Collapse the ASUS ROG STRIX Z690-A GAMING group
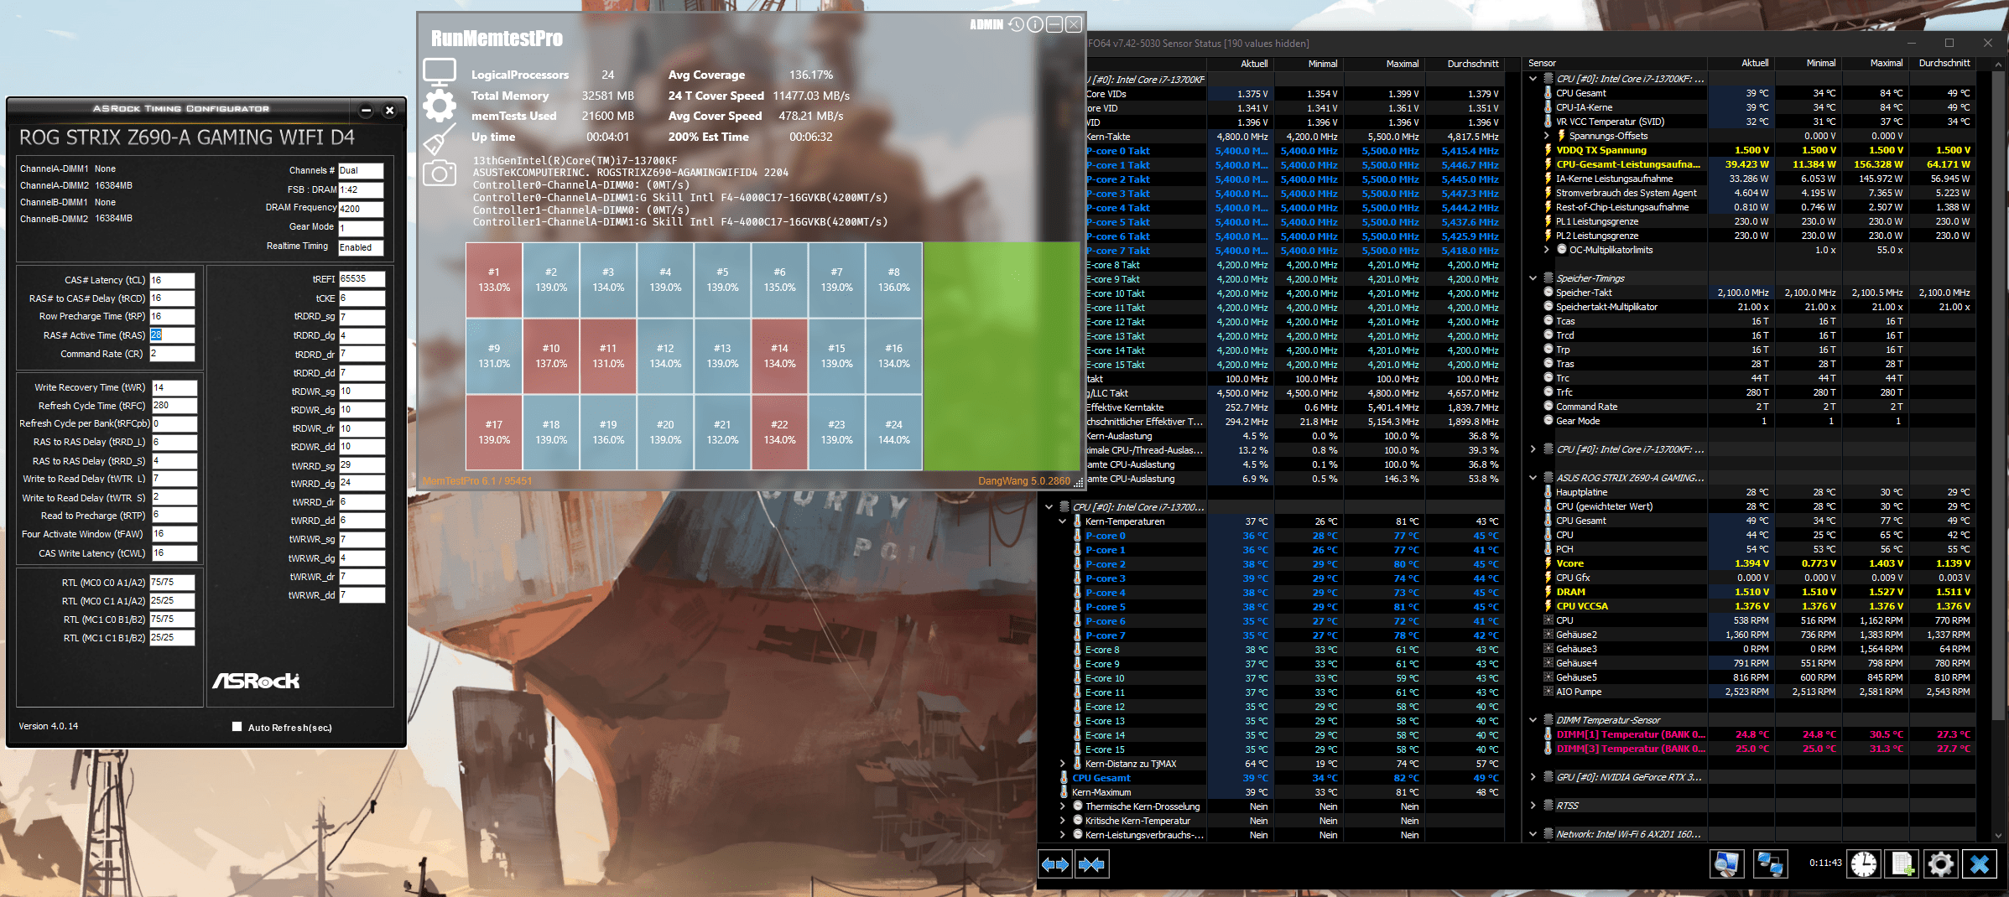This screenshot has height=897, width=2009. (1533, 478)
